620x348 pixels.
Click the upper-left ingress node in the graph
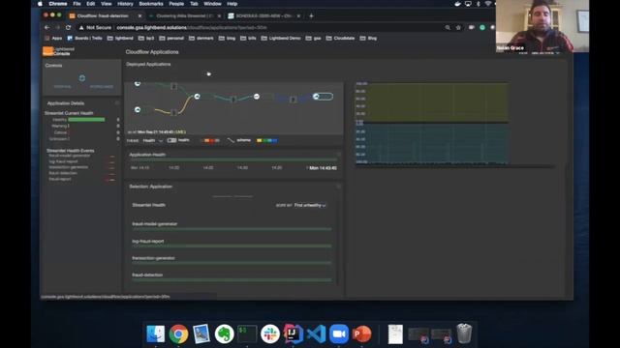click(x=138, y=84)
